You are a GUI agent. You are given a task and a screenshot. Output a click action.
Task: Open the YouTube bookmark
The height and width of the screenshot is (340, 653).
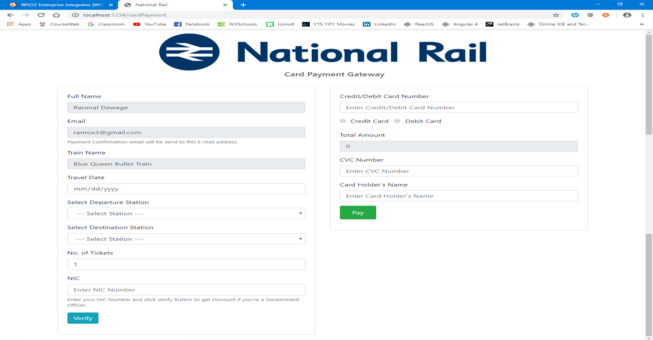(150, 24)
